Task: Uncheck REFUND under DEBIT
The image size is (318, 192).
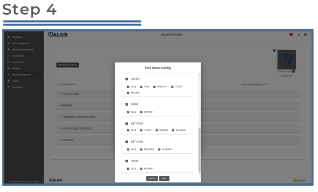Action: point(141,112)
